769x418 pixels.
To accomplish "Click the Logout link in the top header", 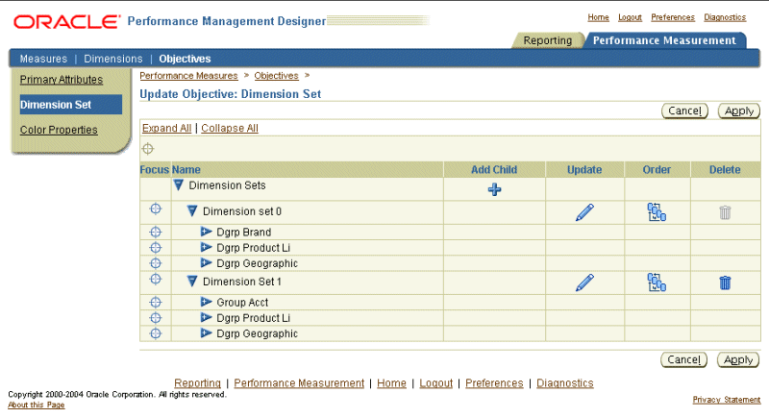I will (630, 17).
